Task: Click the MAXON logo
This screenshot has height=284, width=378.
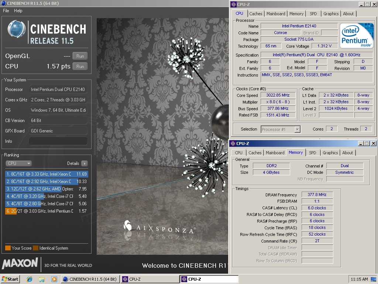Action: 20,263
